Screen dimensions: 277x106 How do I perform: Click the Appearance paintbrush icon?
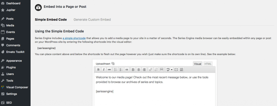tap(3, 61)
